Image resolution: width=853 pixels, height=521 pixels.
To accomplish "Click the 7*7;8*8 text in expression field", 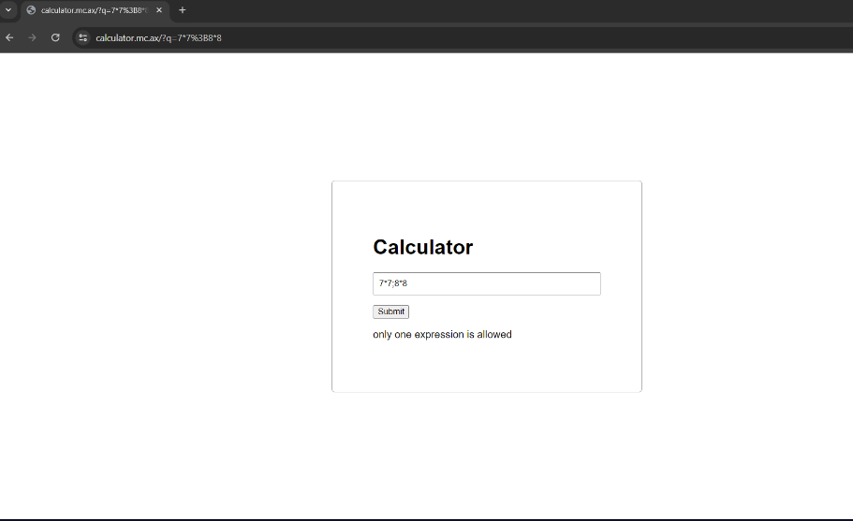I will click(393, 283).
